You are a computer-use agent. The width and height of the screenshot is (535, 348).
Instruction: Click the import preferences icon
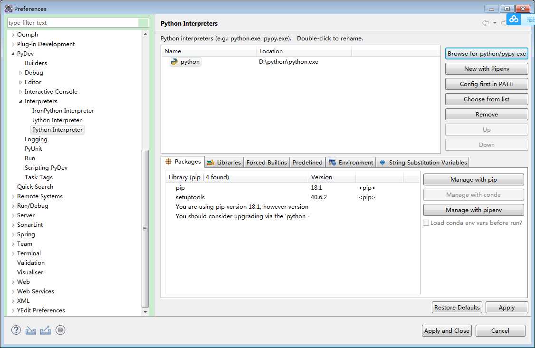pyautogui.click(x=31, y=330)
